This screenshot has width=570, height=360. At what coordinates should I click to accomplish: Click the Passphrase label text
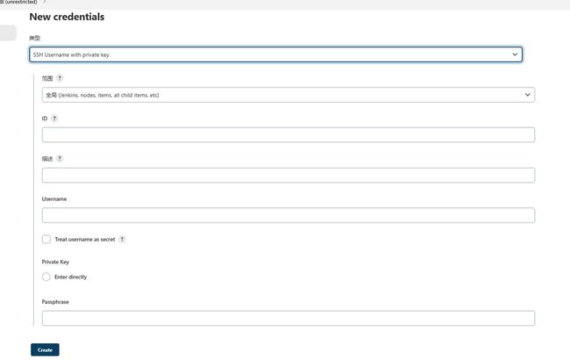pyautogui.click(x=55, y=302)
